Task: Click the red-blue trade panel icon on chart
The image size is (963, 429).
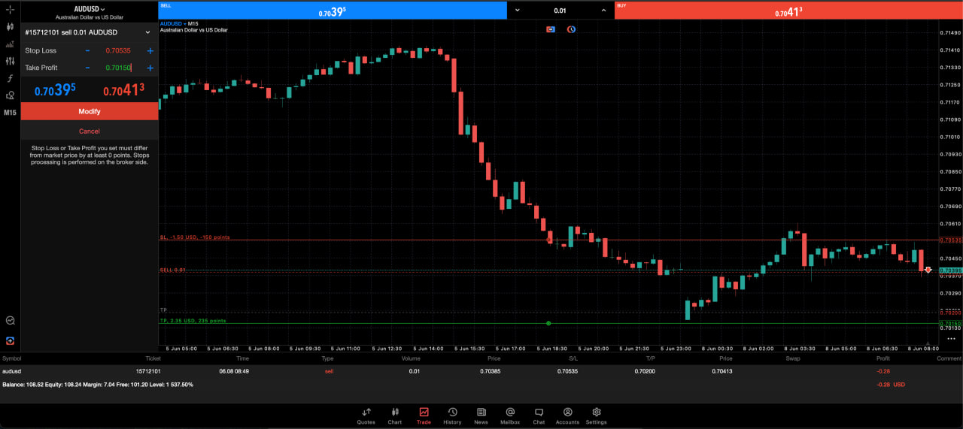Action: point(551,29)
